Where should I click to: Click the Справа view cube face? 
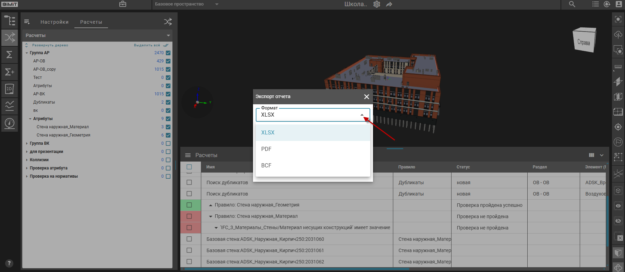point(584,42)
